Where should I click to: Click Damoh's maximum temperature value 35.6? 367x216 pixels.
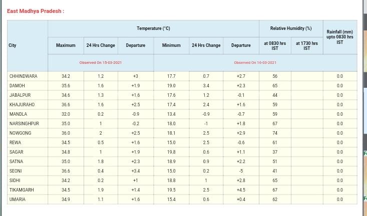click(x=66, y=86)
